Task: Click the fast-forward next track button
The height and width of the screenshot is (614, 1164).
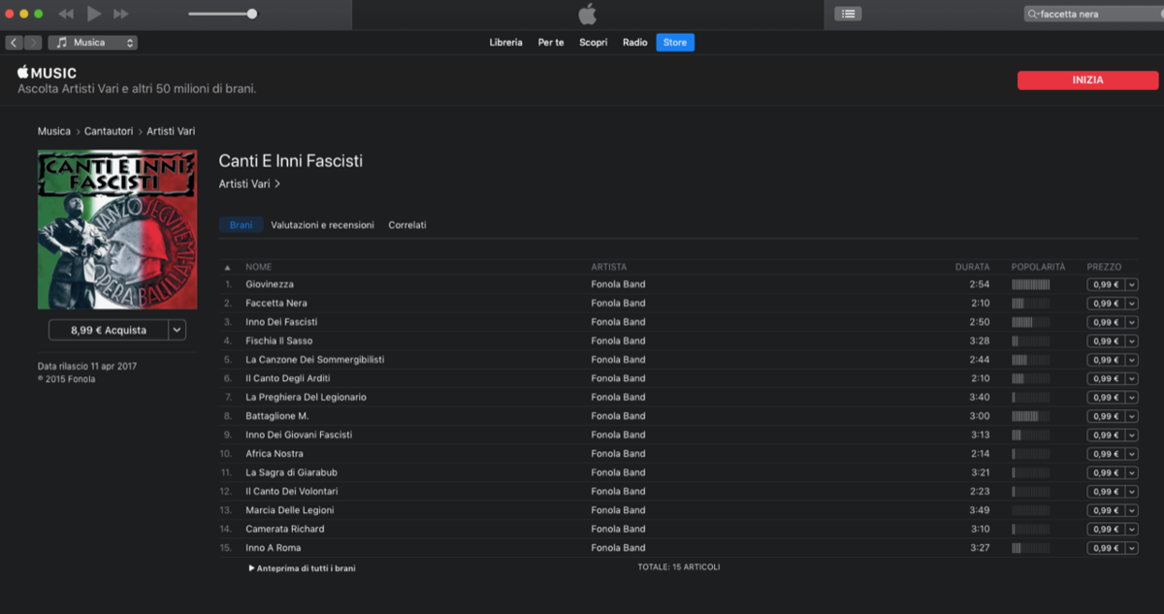Action: click(121, 14)
